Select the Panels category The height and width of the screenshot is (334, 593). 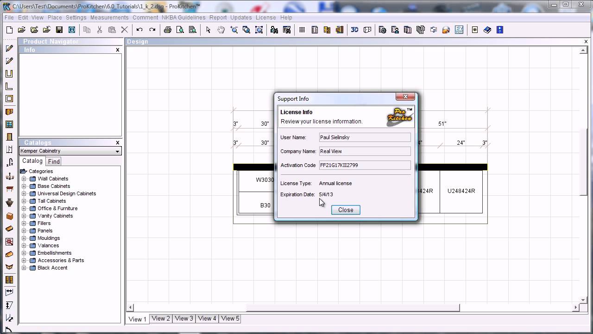click(45, 231)
